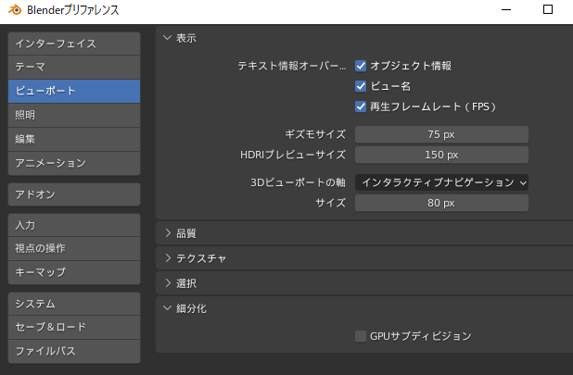Collapse the 細分化 panel

[168, 308]
